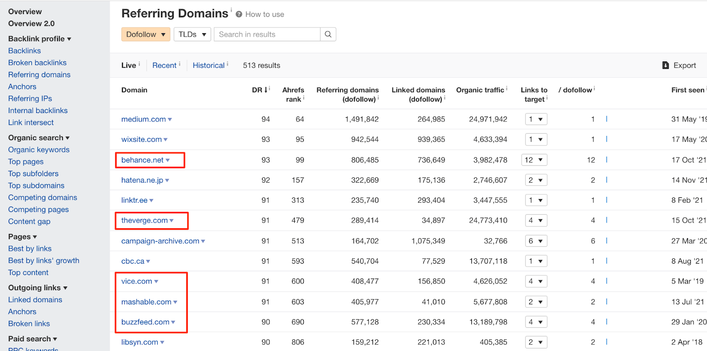The width and height of the screenshot is (707, 351).
Task: Click the DR column sort arrow
Action: coord(266,90)
